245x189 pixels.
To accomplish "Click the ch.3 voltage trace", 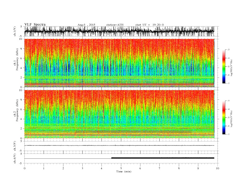I will (119, 145).
